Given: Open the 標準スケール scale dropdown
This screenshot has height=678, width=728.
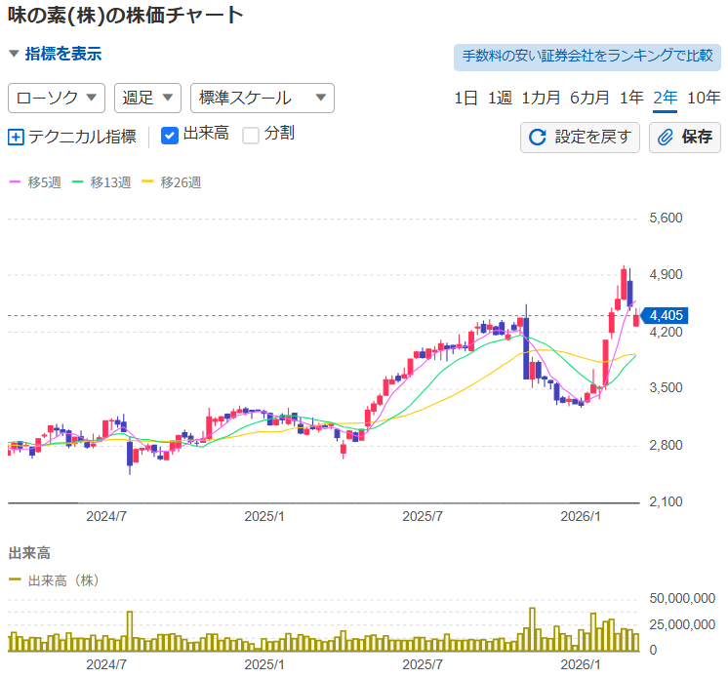Looking at the screenshot, I should (x=262, y=98).
